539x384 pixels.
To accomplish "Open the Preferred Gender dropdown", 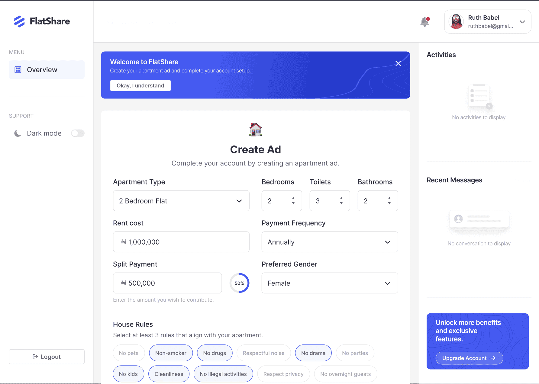I will 330,283.
